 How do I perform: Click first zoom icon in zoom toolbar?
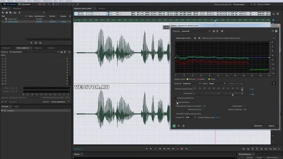click(244, 149)
